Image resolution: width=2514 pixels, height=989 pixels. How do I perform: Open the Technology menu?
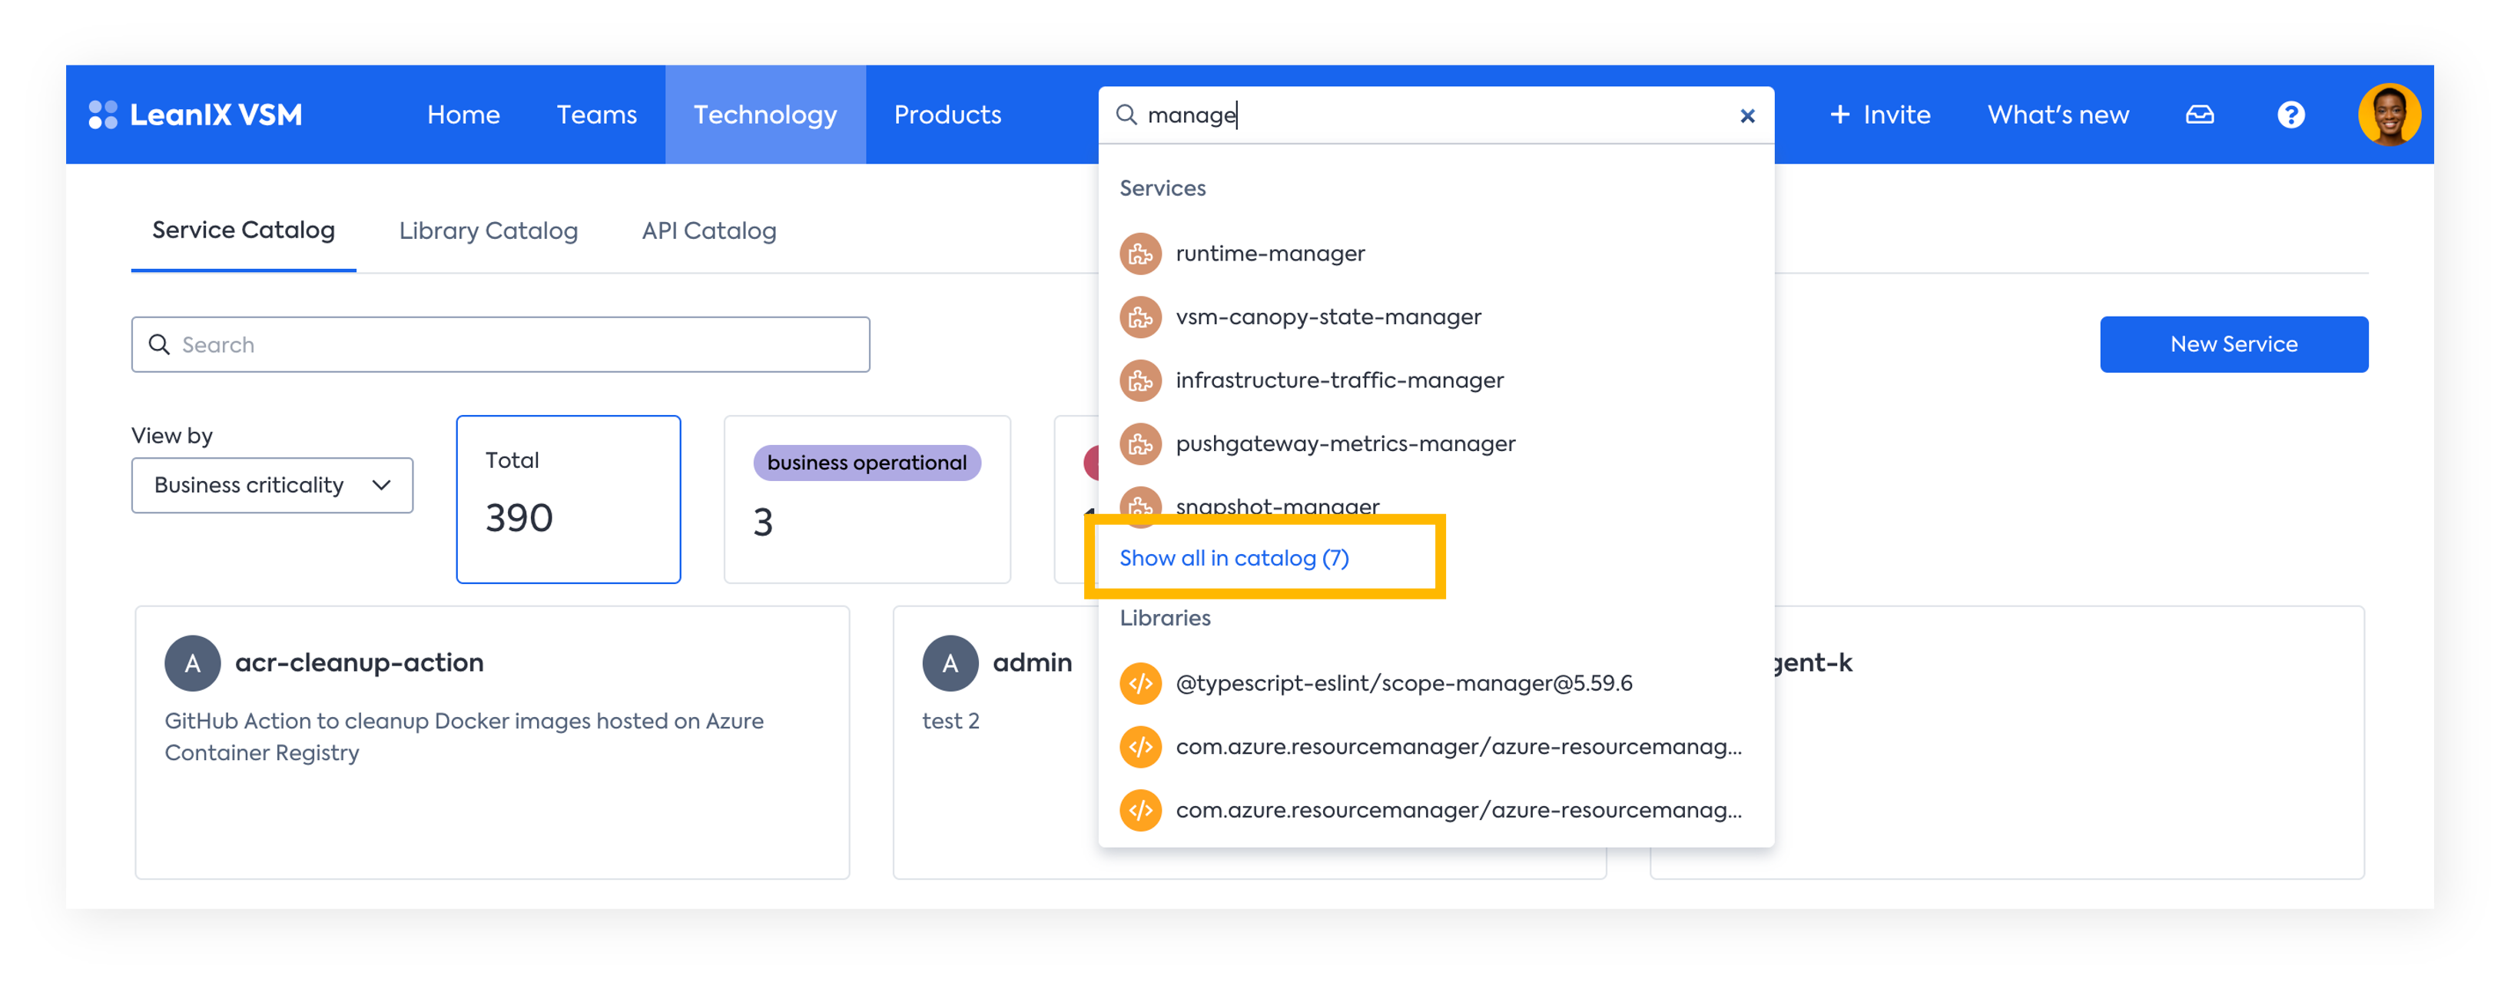tap(765, 114)
